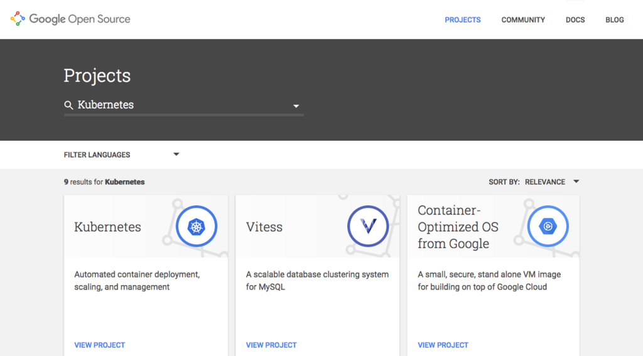643x356 pixels.
Task: Expand the Filter Languages dropdown
Action: [x=121, y=154]
